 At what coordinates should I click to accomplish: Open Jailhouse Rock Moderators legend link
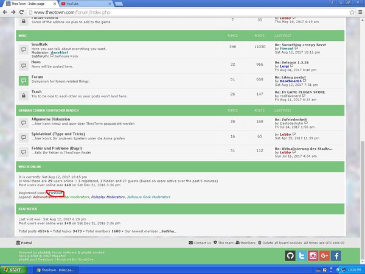pos(148,197)
